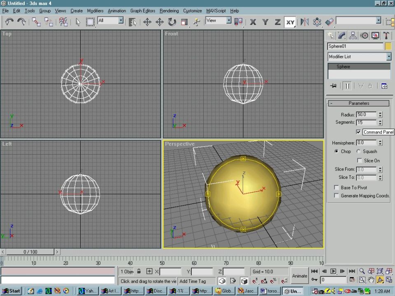Image resolution: width=395 pixels, height=296 pixels.
Task: Open the Display command panel tab
Action: point(375,35)
